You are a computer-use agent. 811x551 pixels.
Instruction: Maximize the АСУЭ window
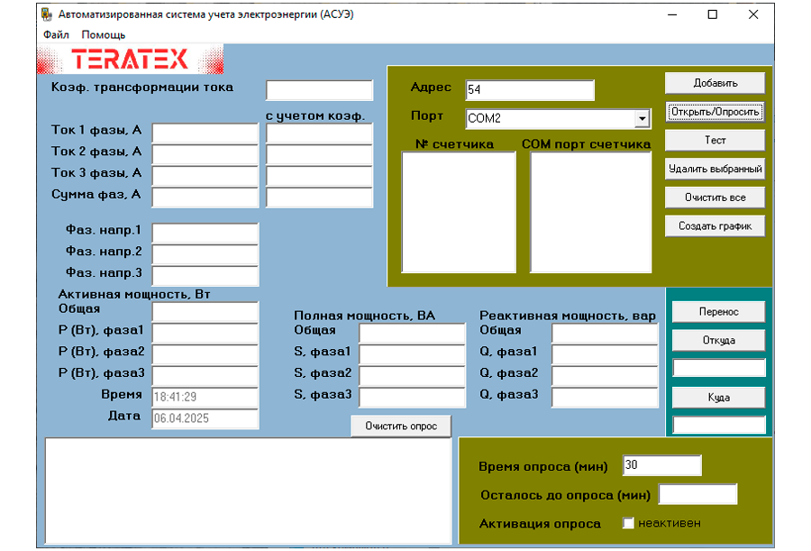[712, 14]
